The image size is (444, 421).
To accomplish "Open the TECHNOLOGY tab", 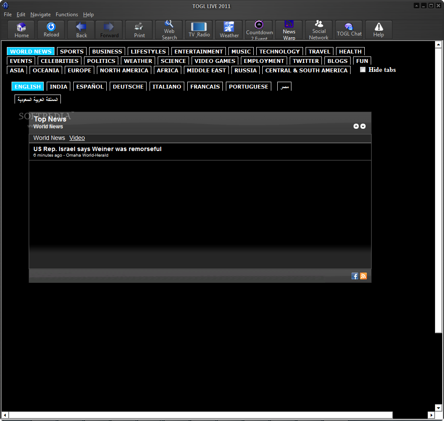I will pos(279,51).
